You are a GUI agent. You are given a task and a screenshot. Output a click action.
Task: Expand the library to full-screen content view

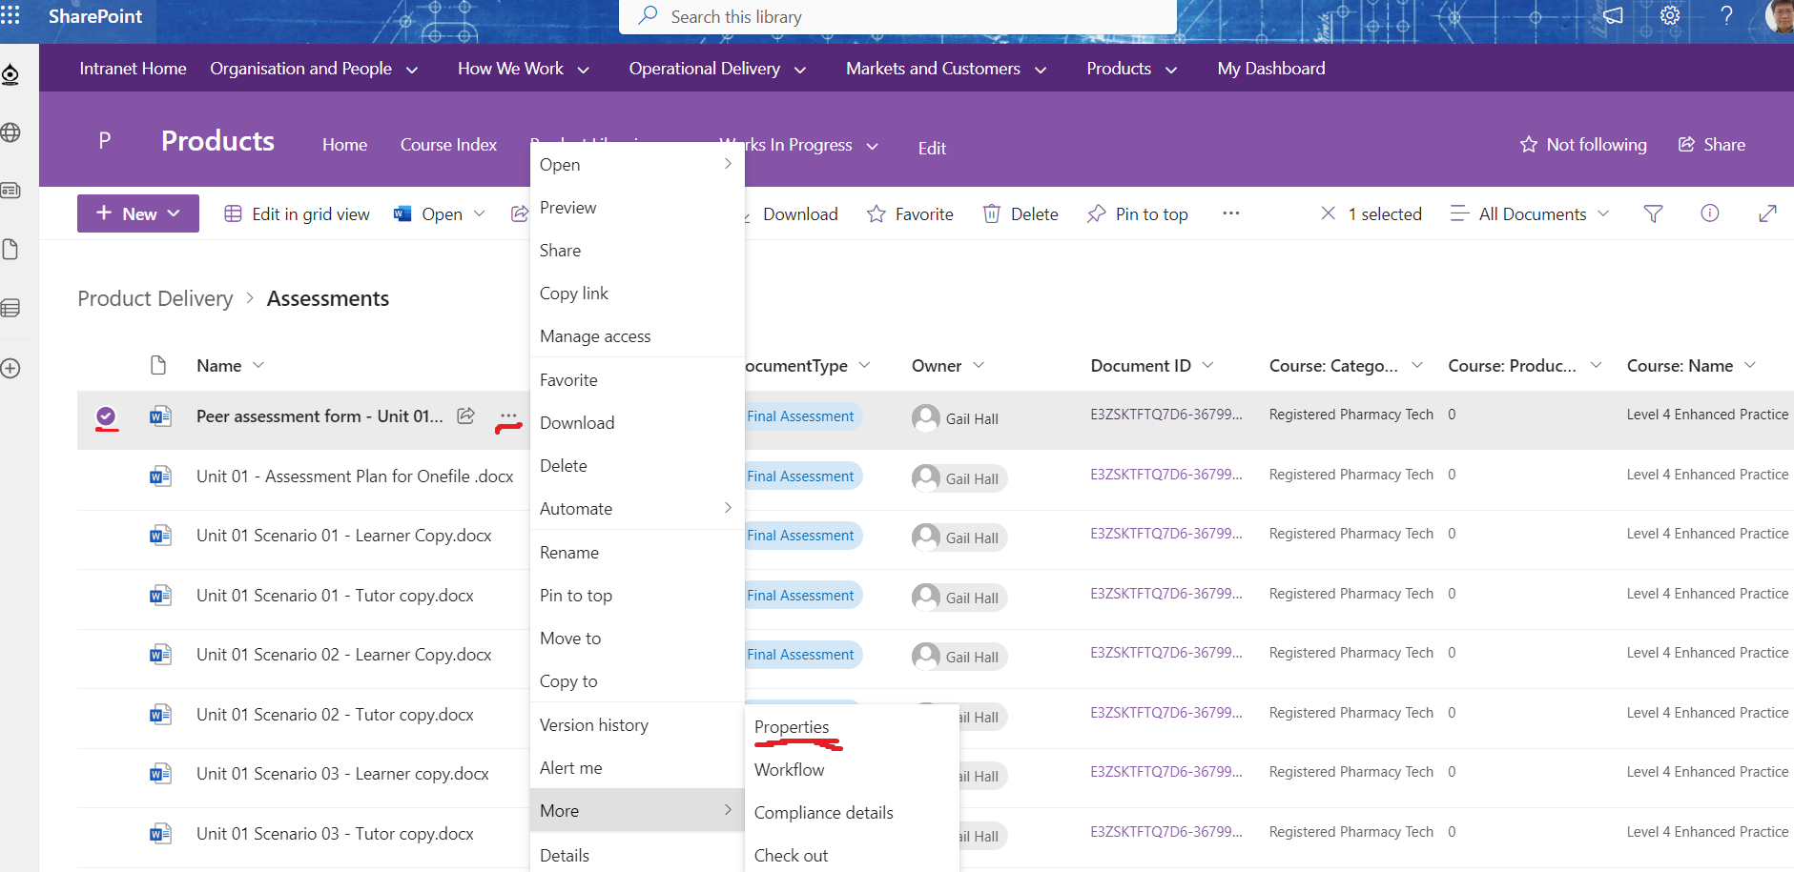coord(1766,213)
